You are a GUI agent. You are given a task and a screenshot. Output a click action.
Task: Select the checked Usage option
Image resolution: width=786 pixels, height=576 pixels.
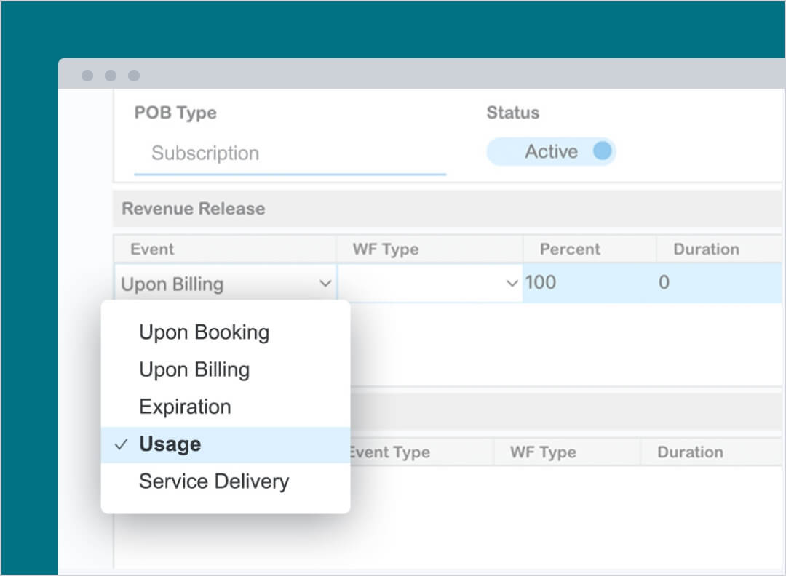[x=225, y=444]
